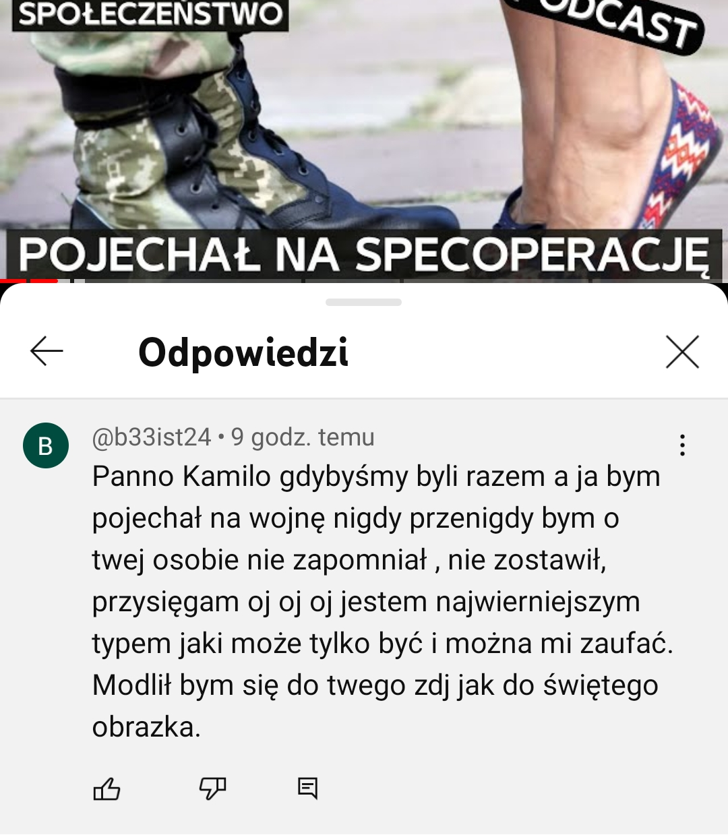Tap the POJECHAŁ NA SPECOPERACJĘ caption
This screenshot has height=835, width=728.
[x=364, y=255]
